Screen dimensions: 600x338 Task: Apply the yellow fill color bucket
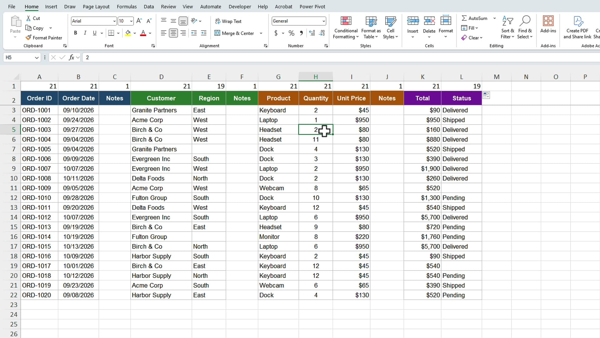click(x=128, y=33)
